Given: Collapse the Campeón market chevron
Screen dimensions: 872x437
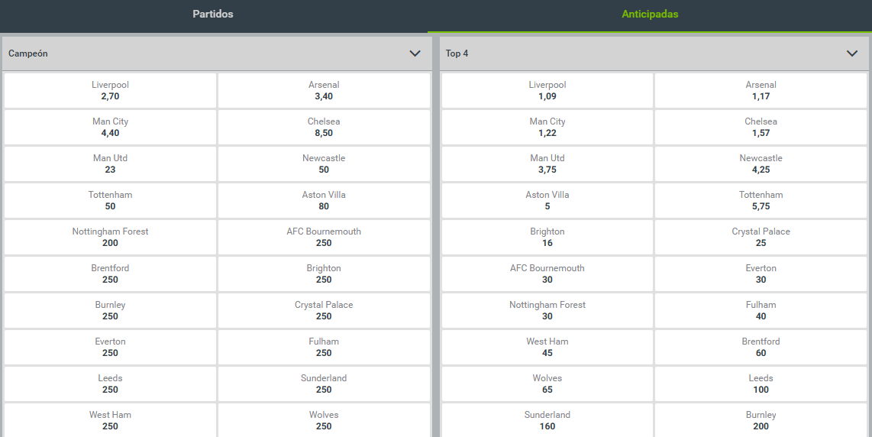Looking at the screenshot, I should click(x=415, y=53).
